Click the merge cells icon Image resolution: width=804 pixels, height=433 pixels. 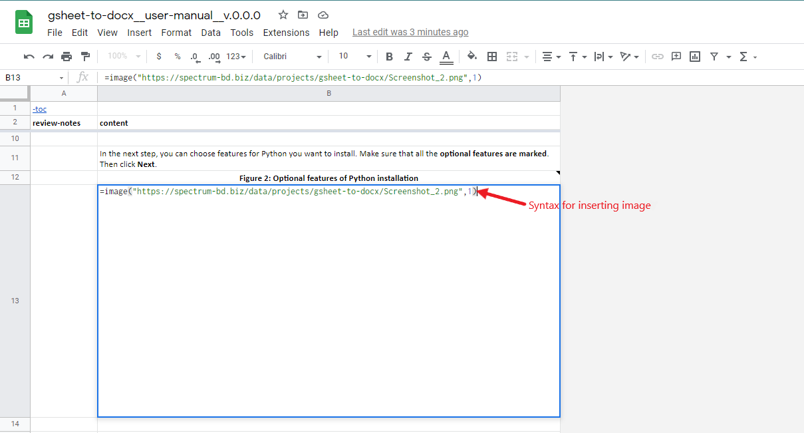pyautogui.click(x=511, y=57)
